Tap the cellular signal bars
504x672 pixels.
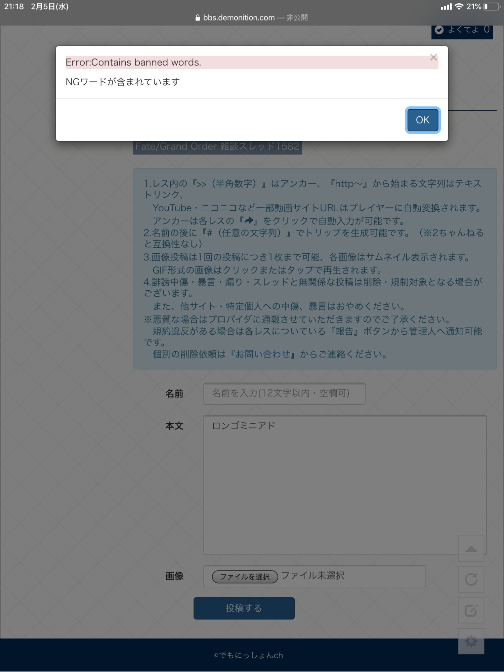[x=446, y=7]
